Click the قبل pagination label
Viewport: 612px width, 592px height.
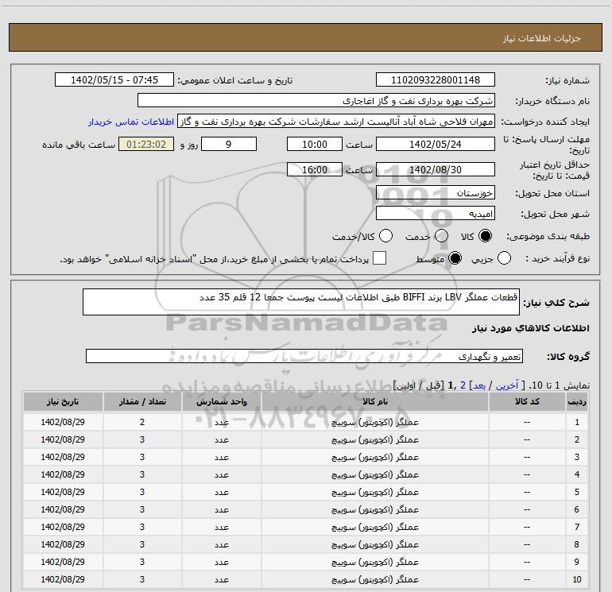[435, 385]
